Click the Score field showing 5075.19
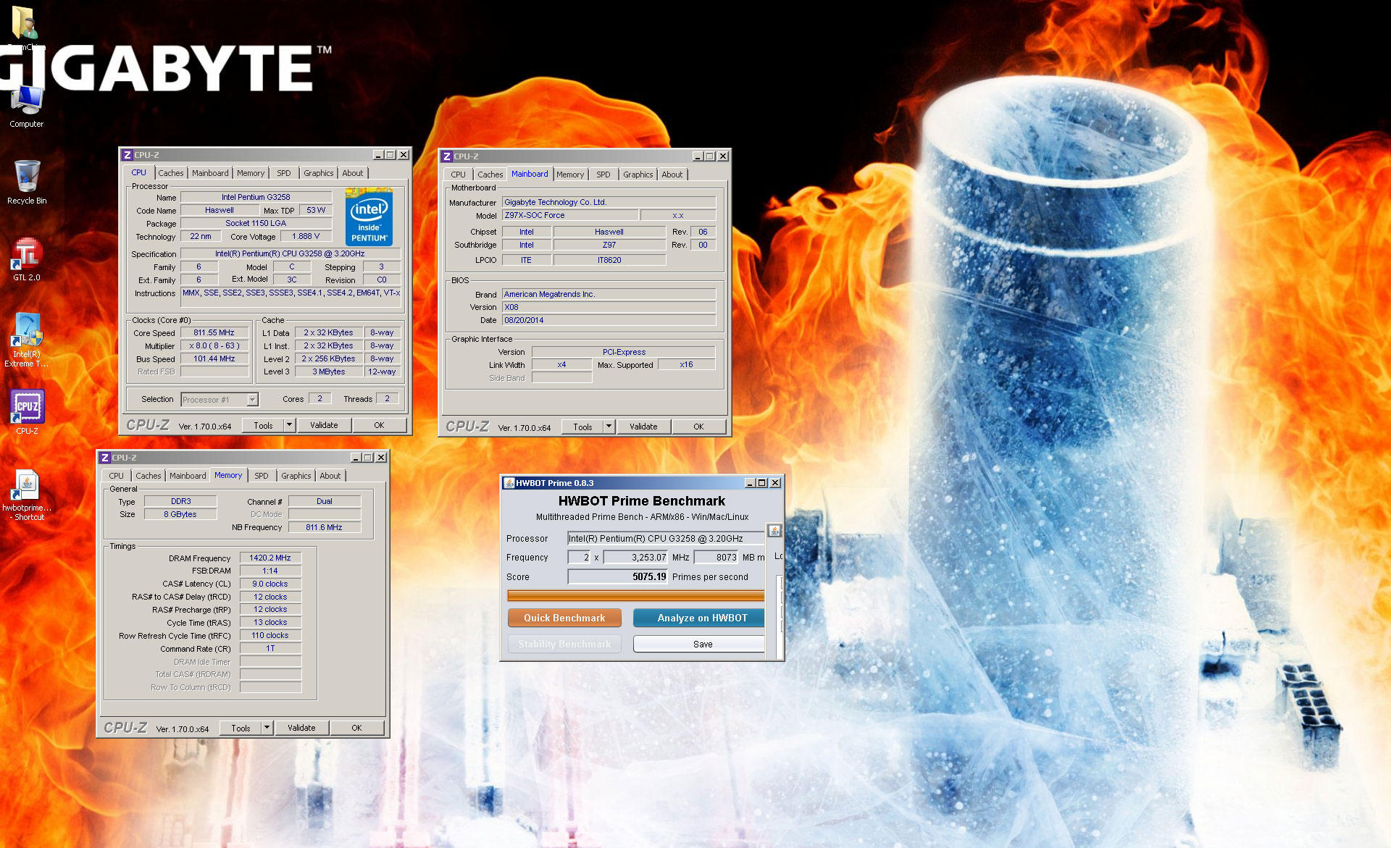1391x848 pixels. click(x=617, y=577)
